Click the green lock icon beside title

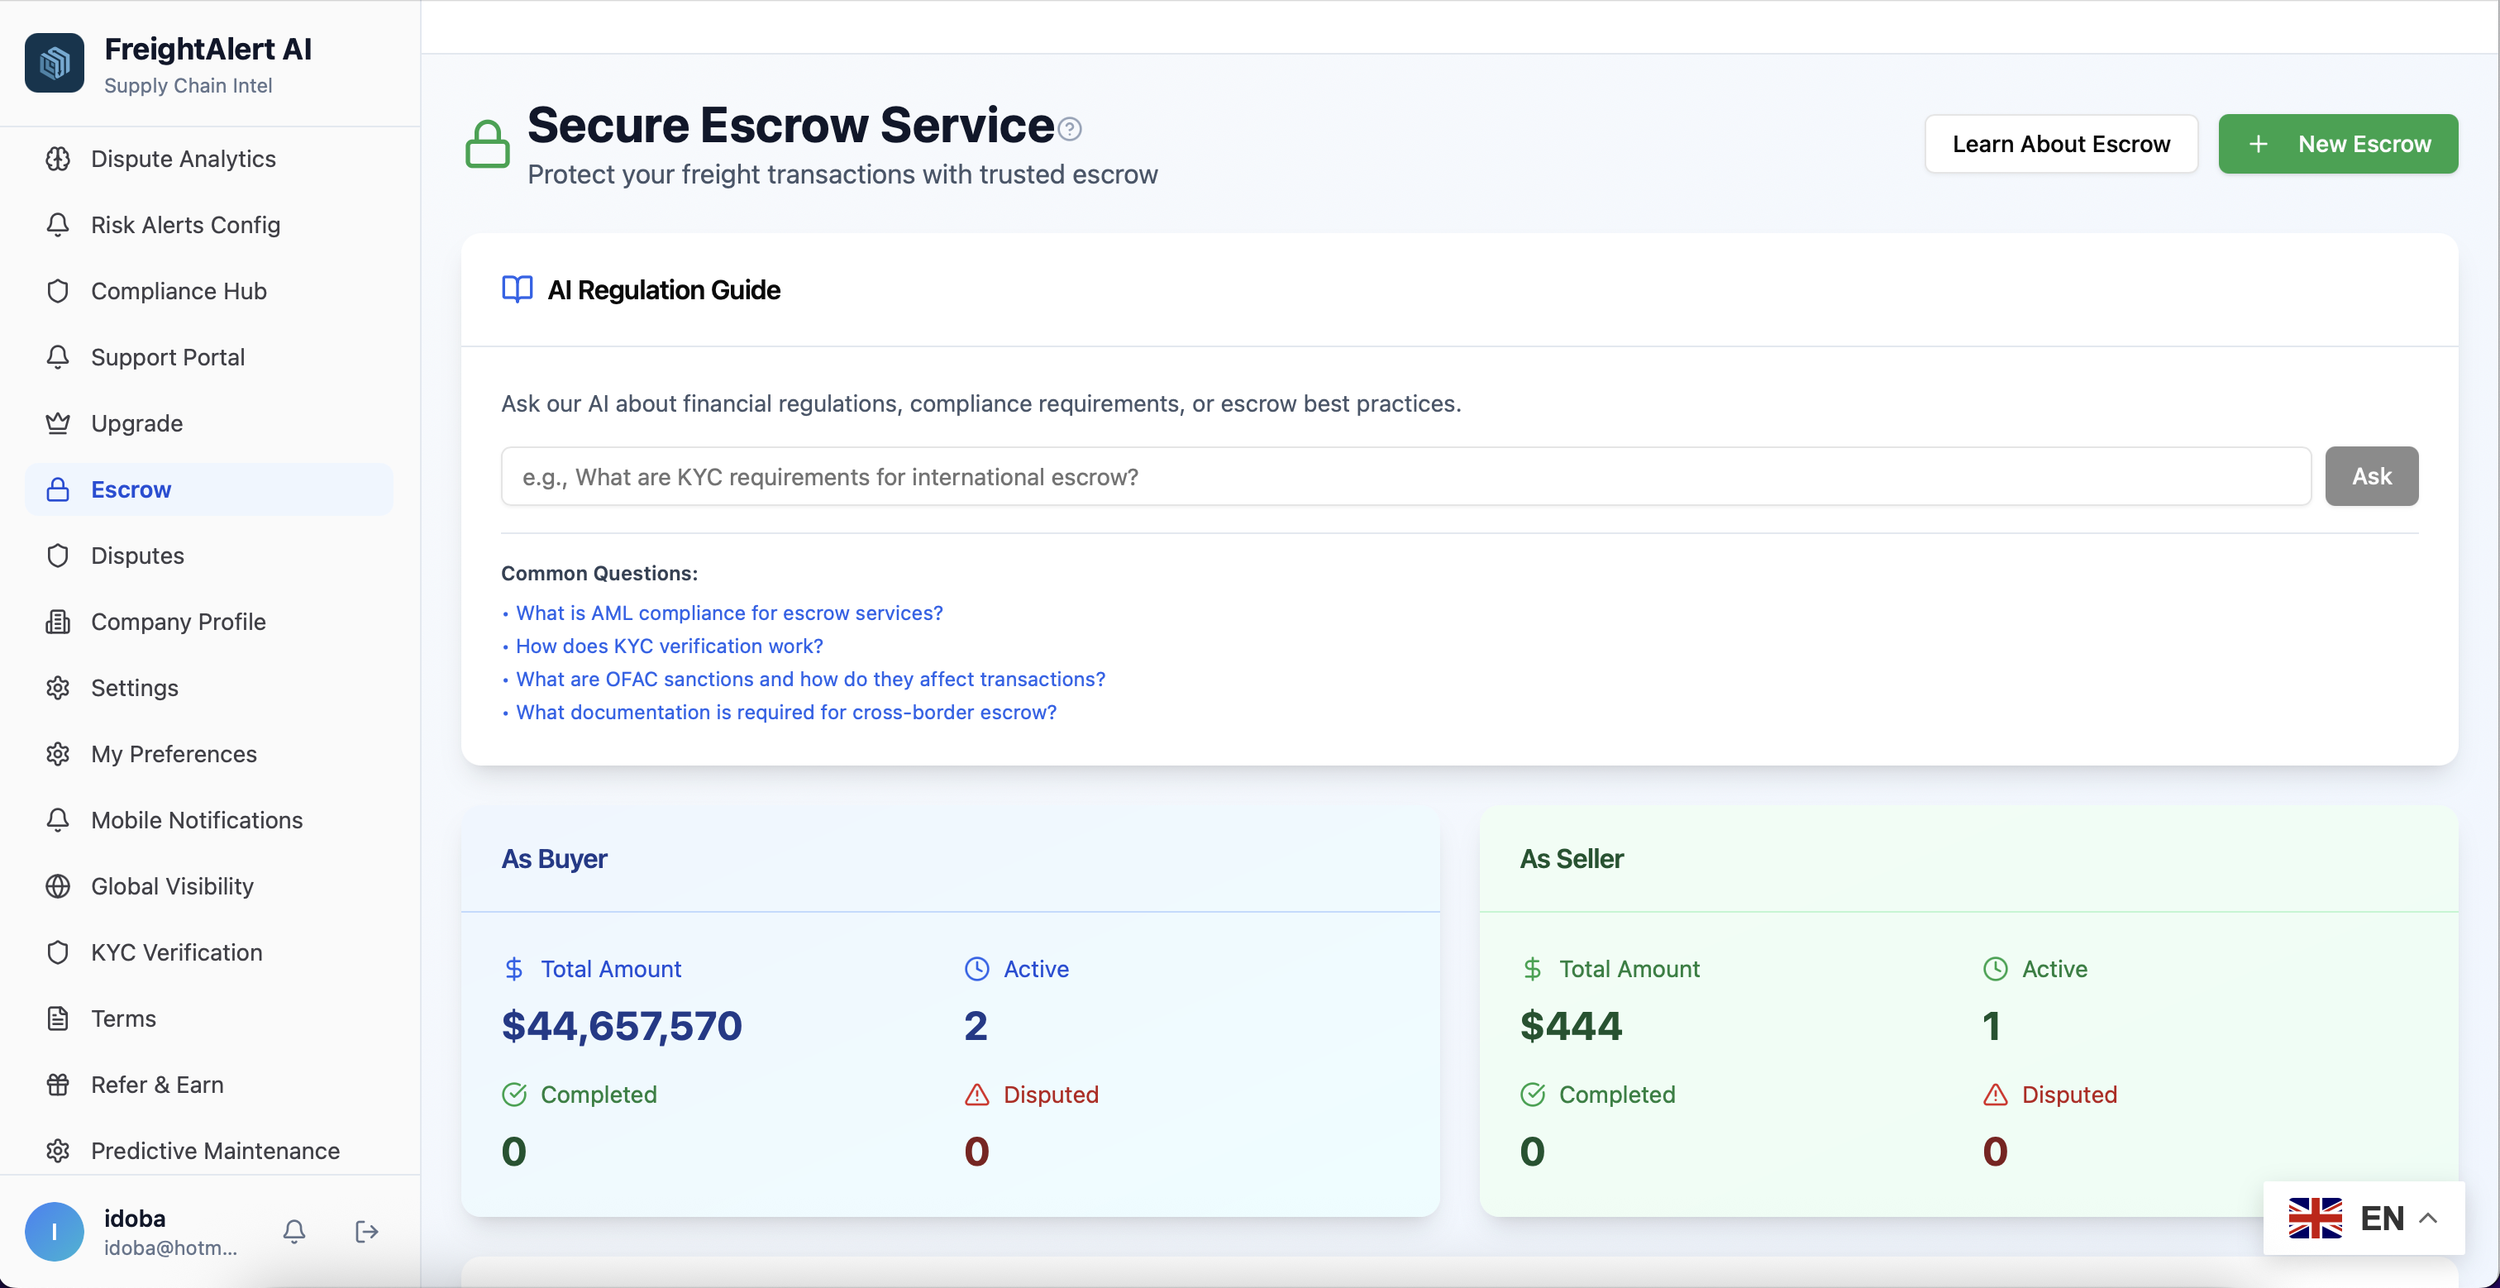[487, 145]
